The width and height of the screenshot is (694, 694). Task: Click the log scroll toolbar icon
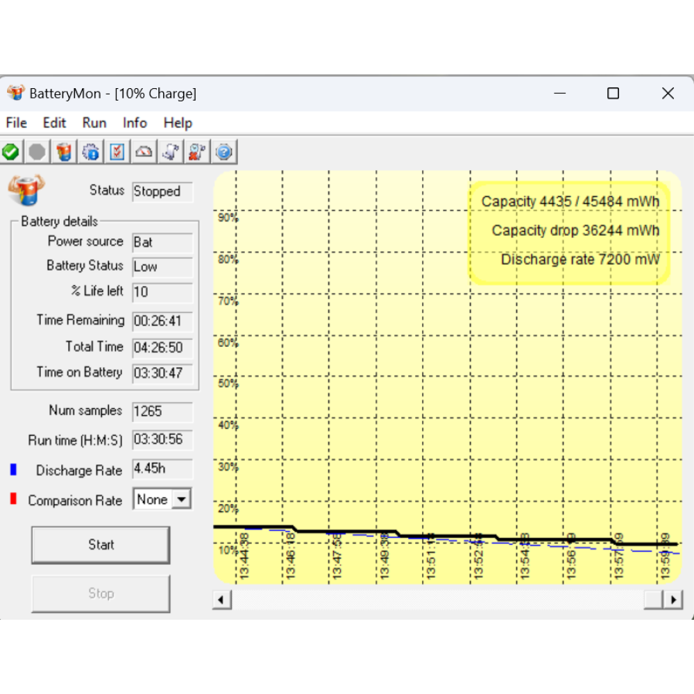pos(171,151)
